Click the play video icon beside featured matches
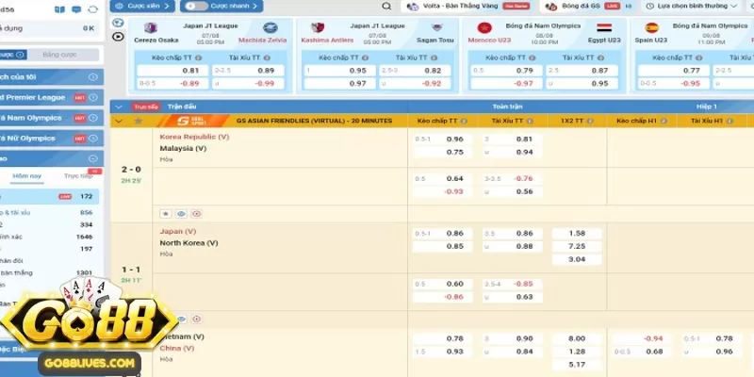Viewport: 754px width, 377px height. (118, 37)
